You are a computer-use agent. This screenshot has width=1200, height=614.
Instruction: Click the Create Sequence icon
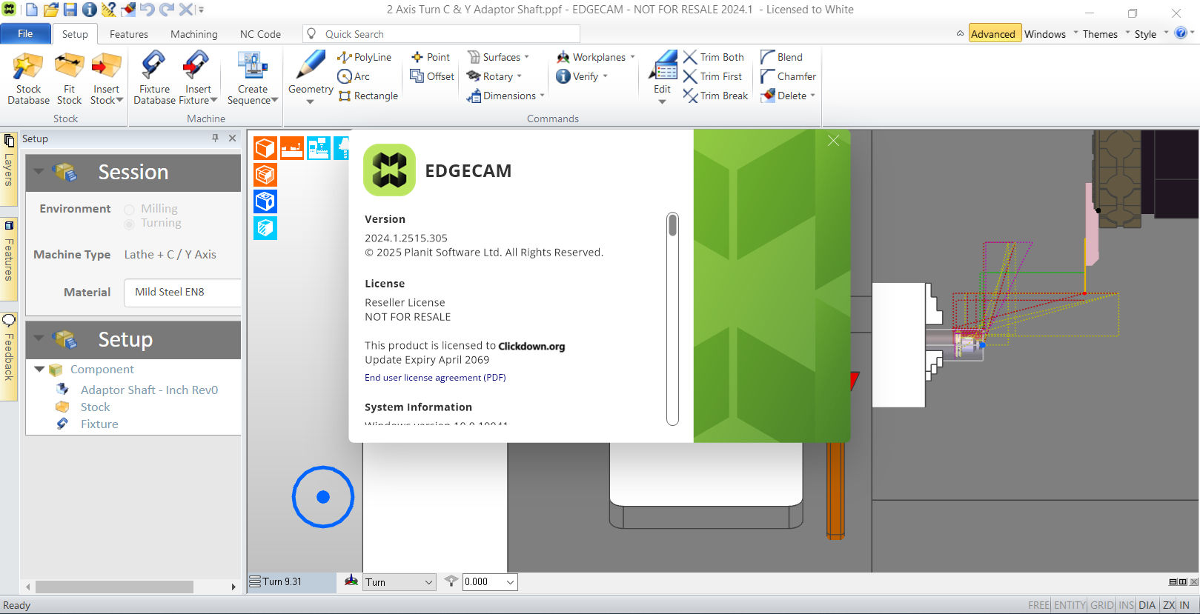(252, 67)
